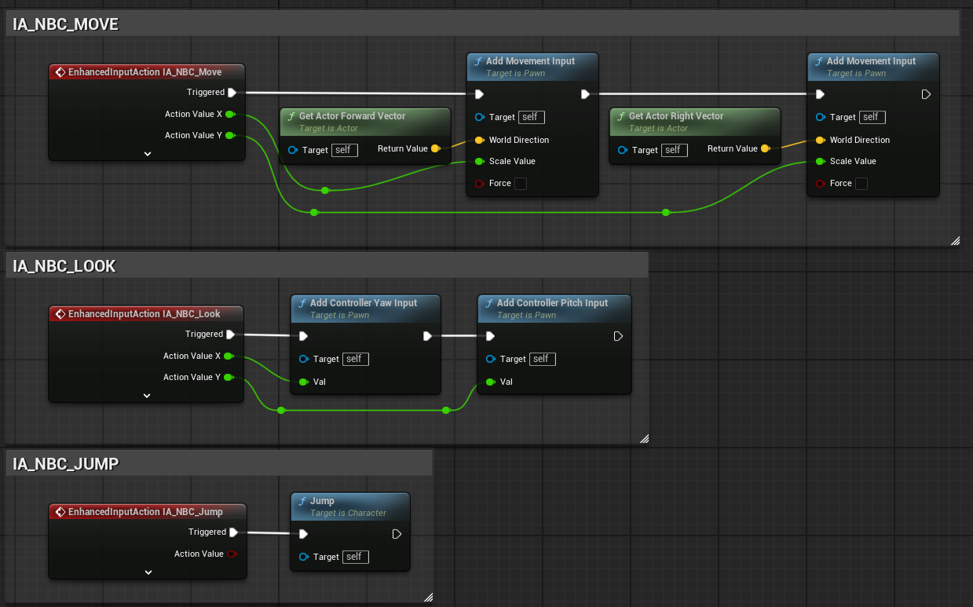This screenshot has height=607, width=973.
Task: Select EnhancedInputAction IA_NBC_Jump node header
Action: 148,512
